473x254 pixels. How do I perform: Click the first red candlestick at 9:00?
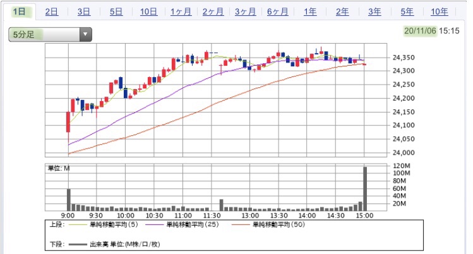pos(68,122)
